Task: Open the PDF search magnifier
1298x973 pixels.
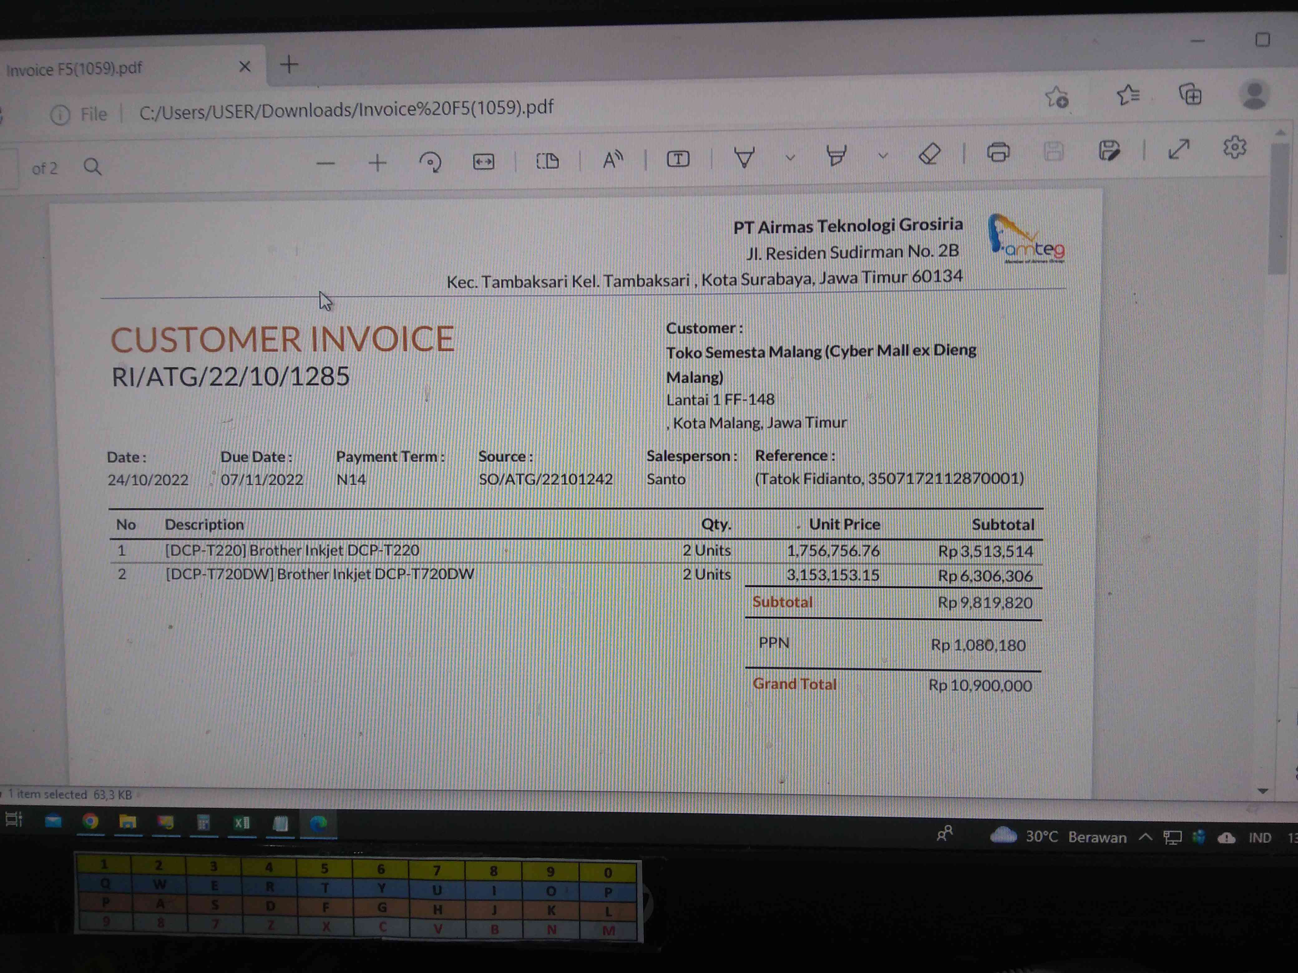Action: (92, 167)
